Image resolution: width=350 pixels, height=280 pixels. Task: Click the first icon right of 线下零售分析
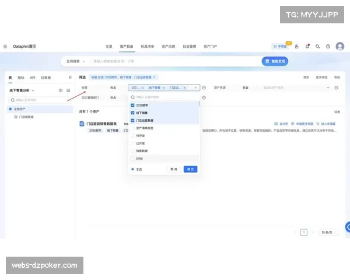[x=61, y=90]
